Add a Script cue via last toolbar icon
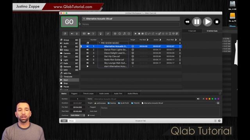This screenshot has width=250, height=140. coord(177,34)
